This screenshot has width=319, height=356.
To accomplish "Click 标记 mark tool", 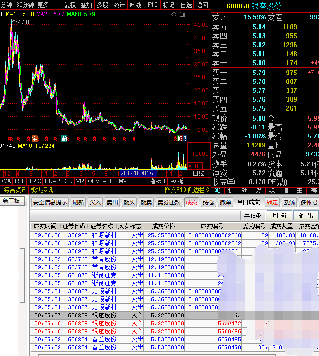I will [x=168, y=5].
